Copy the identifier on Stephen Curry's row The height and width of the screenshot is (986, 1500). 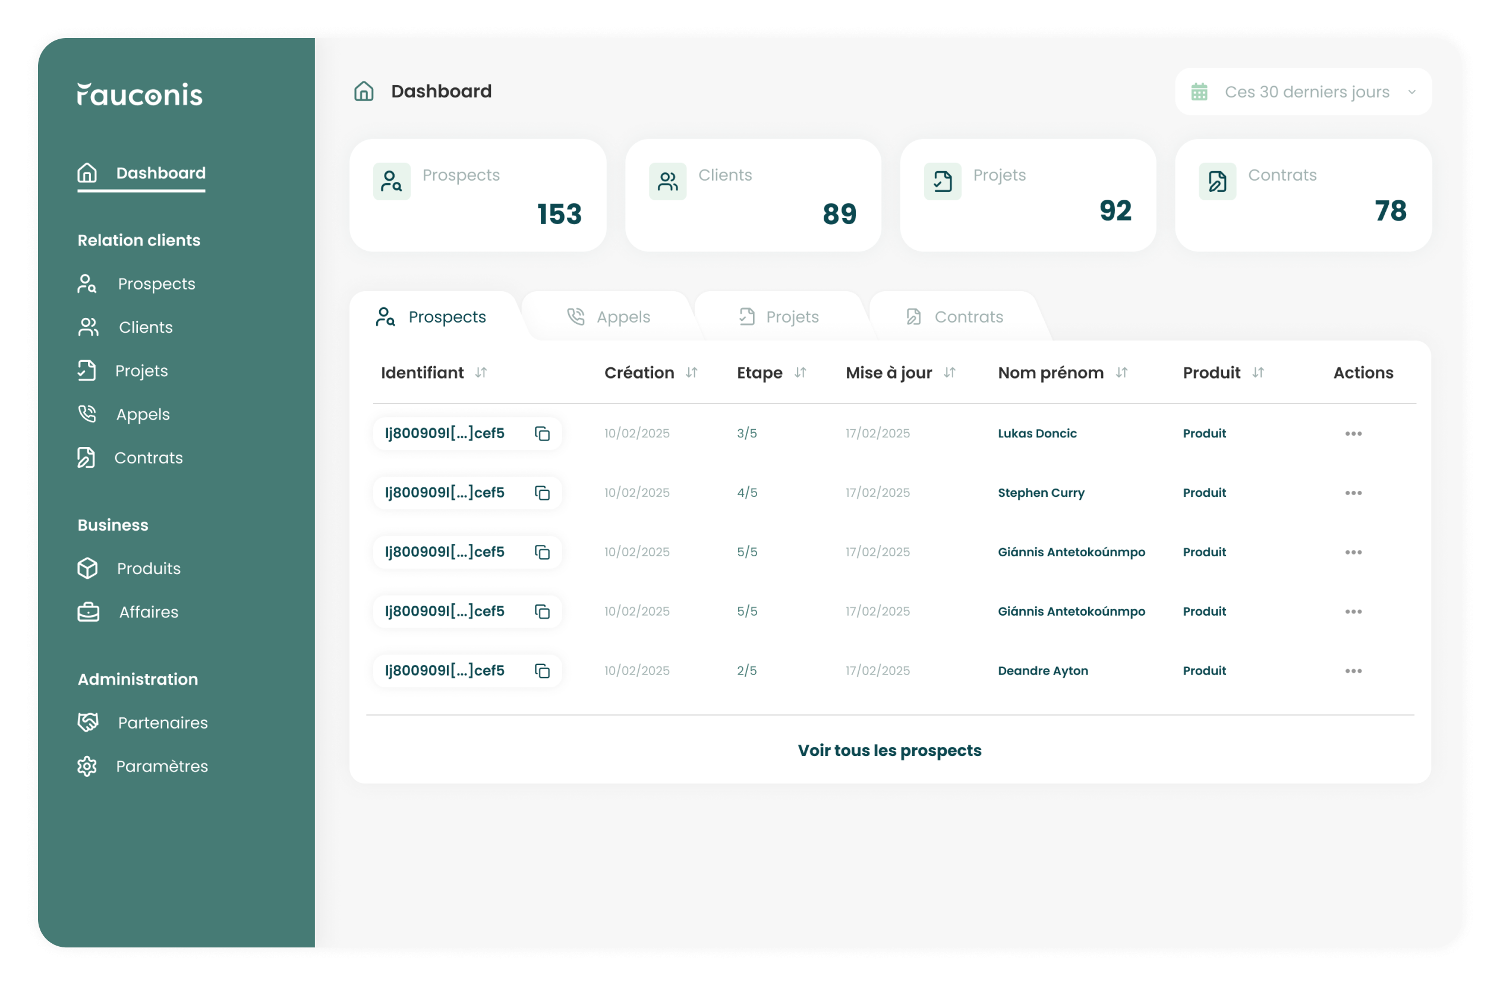pyautogui.click(x=542, y=492)
